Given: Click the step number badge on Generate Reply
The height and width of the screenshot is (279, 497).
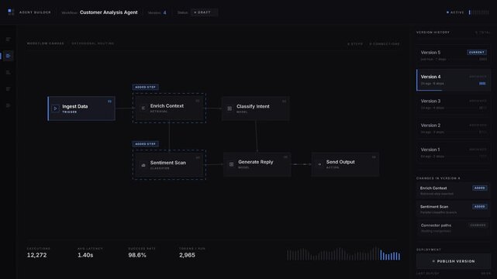Looking at the screenshot, I should (x=285, y=157).
